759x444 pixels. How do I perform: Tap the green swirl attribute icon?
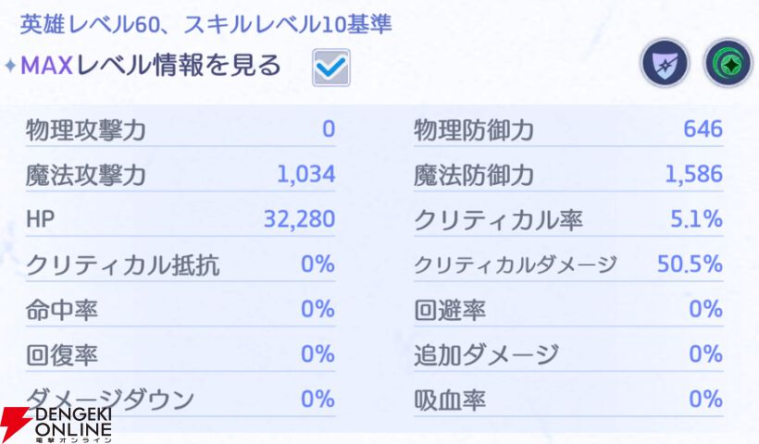[728, 63]
